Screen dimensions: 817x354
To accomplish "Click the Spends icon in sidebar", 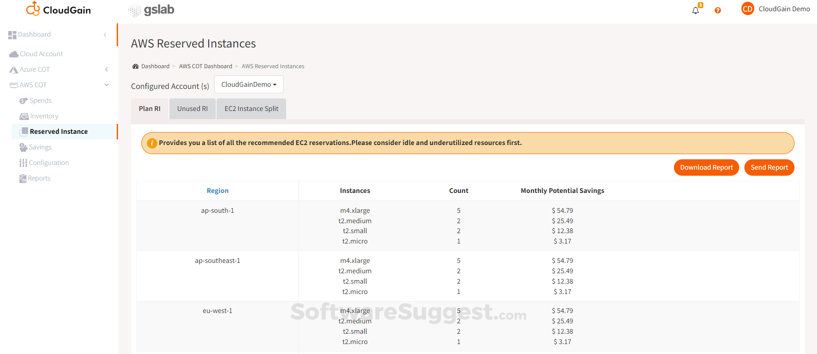I will coord(23,101).
